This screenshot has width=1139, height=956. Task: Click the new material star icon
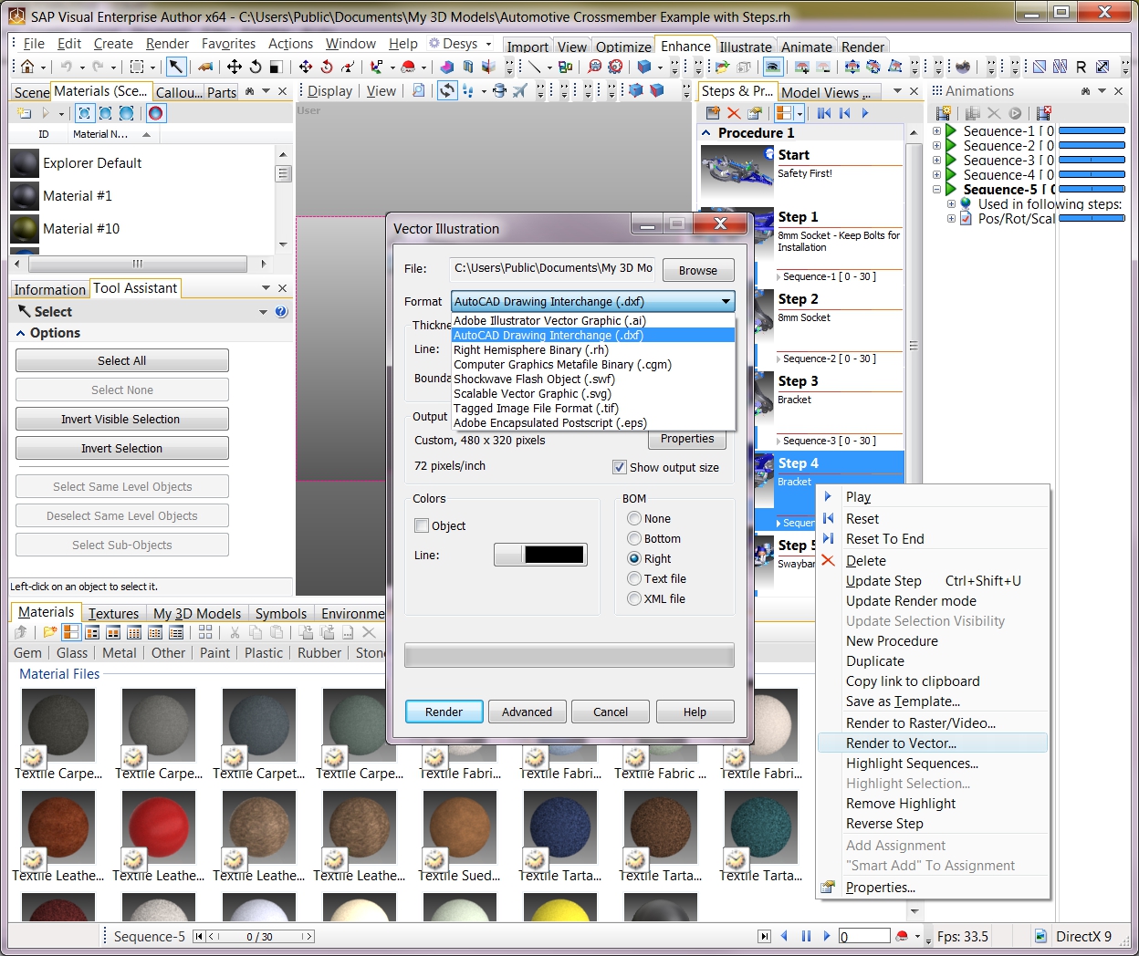pyautogui.click(x=25, y=113)
